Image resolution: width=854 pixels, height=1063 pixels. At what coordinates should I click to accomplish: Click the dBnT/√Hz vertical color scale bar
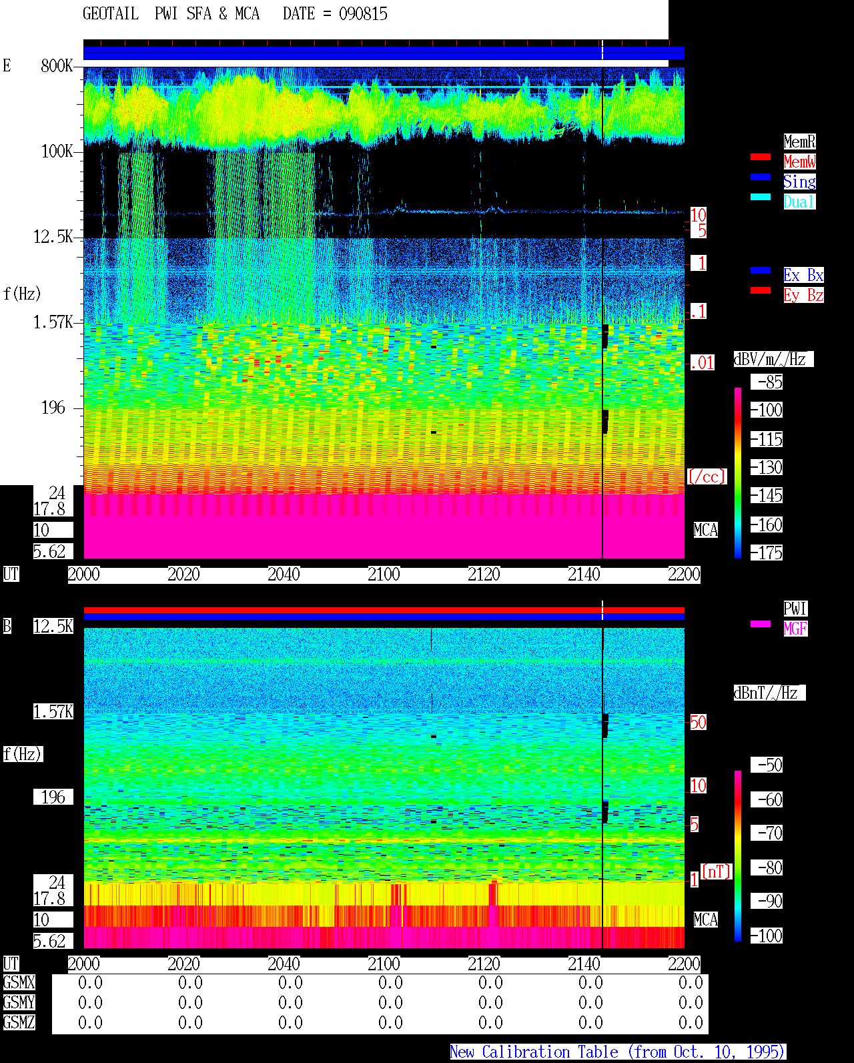pyautogui.click(x=738, y=856)
